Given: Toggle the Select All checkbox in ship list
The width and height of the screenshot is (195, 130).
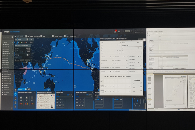Looking at the screenshot, I should (3, 42).
